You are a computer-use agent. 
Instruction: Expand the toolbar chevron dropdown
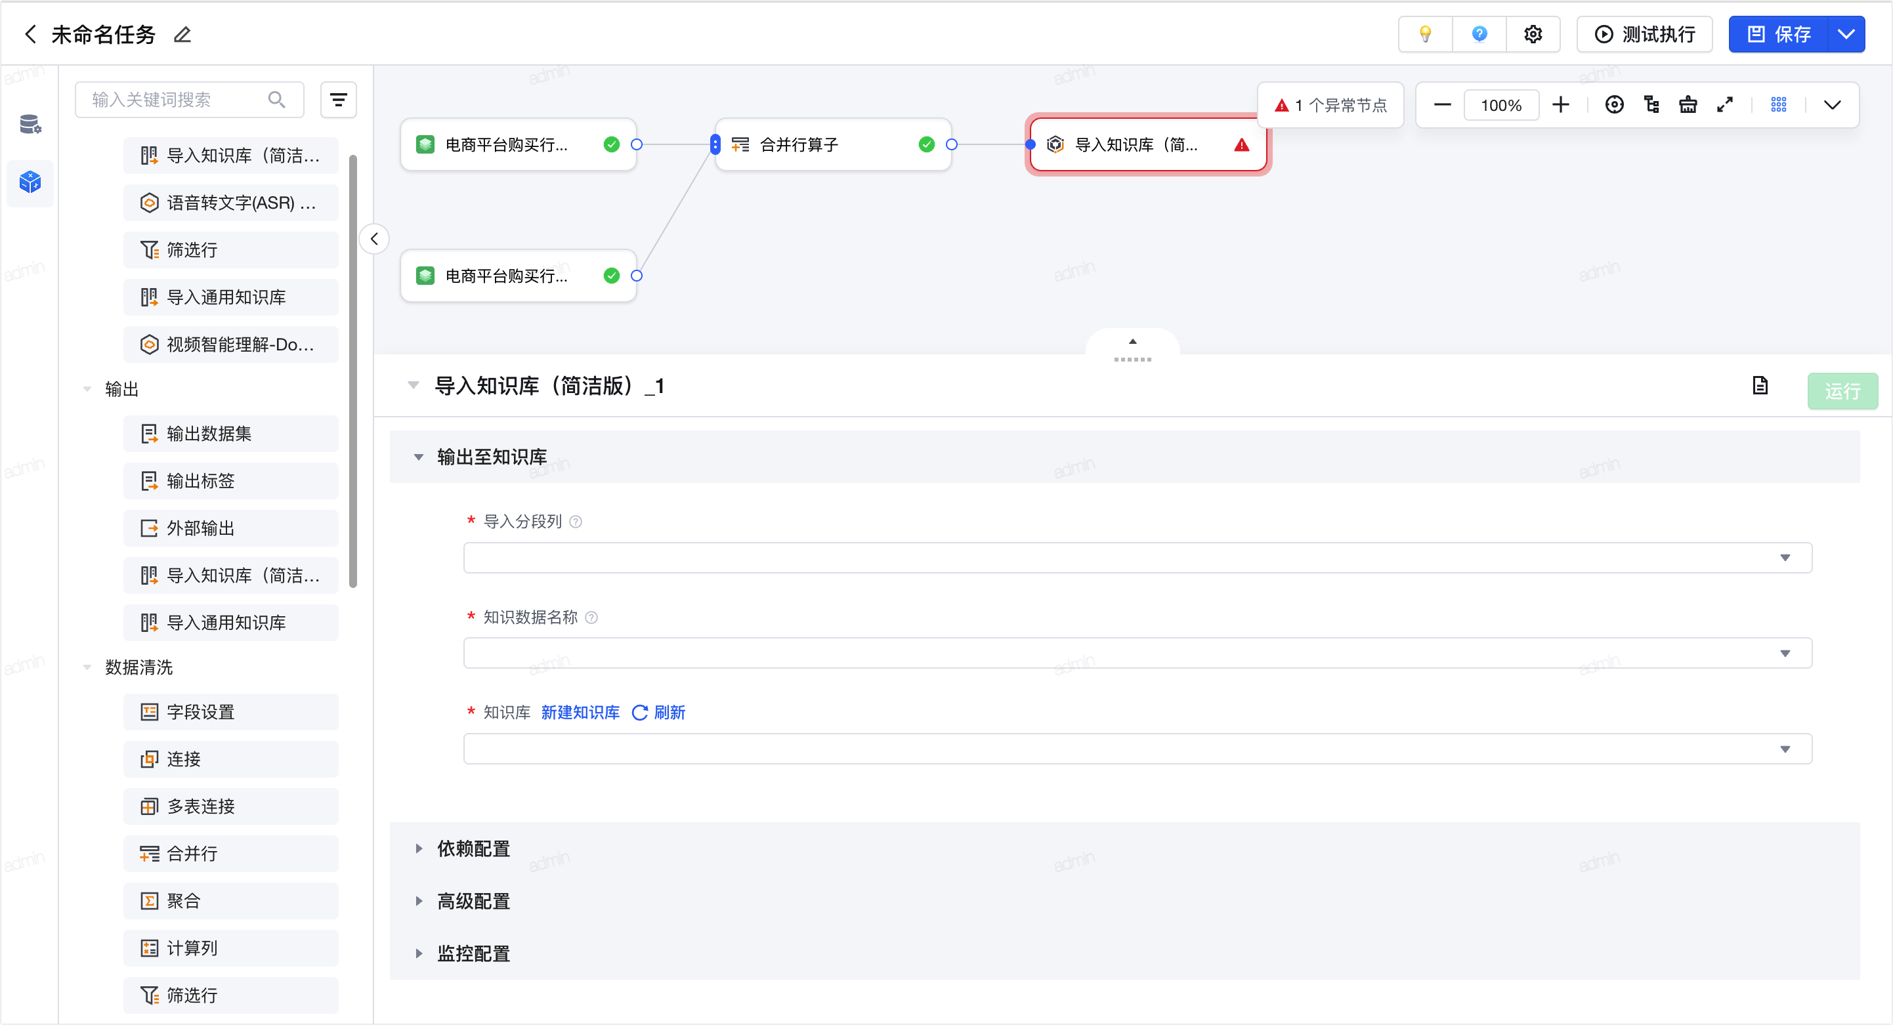click(1832, 104)
